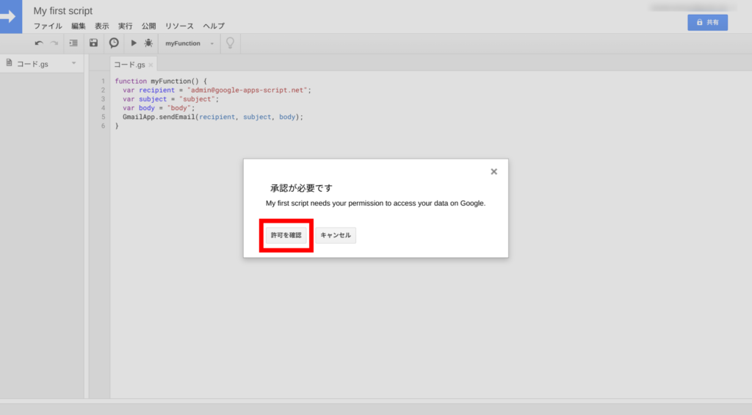Click the 許可を確認 button

[286, 235]
